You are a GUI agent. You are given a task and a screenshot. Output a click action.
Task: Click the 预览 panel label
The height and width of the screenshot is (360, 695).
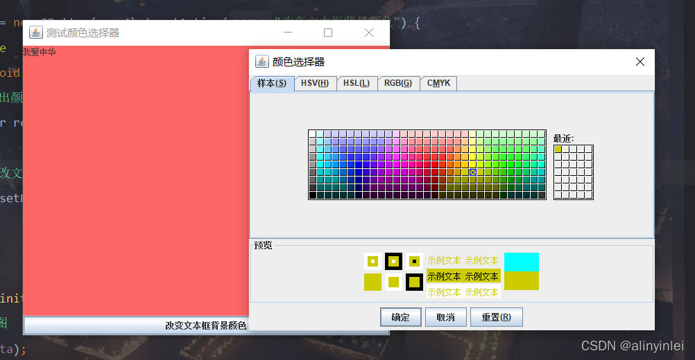tap(264, 246)
